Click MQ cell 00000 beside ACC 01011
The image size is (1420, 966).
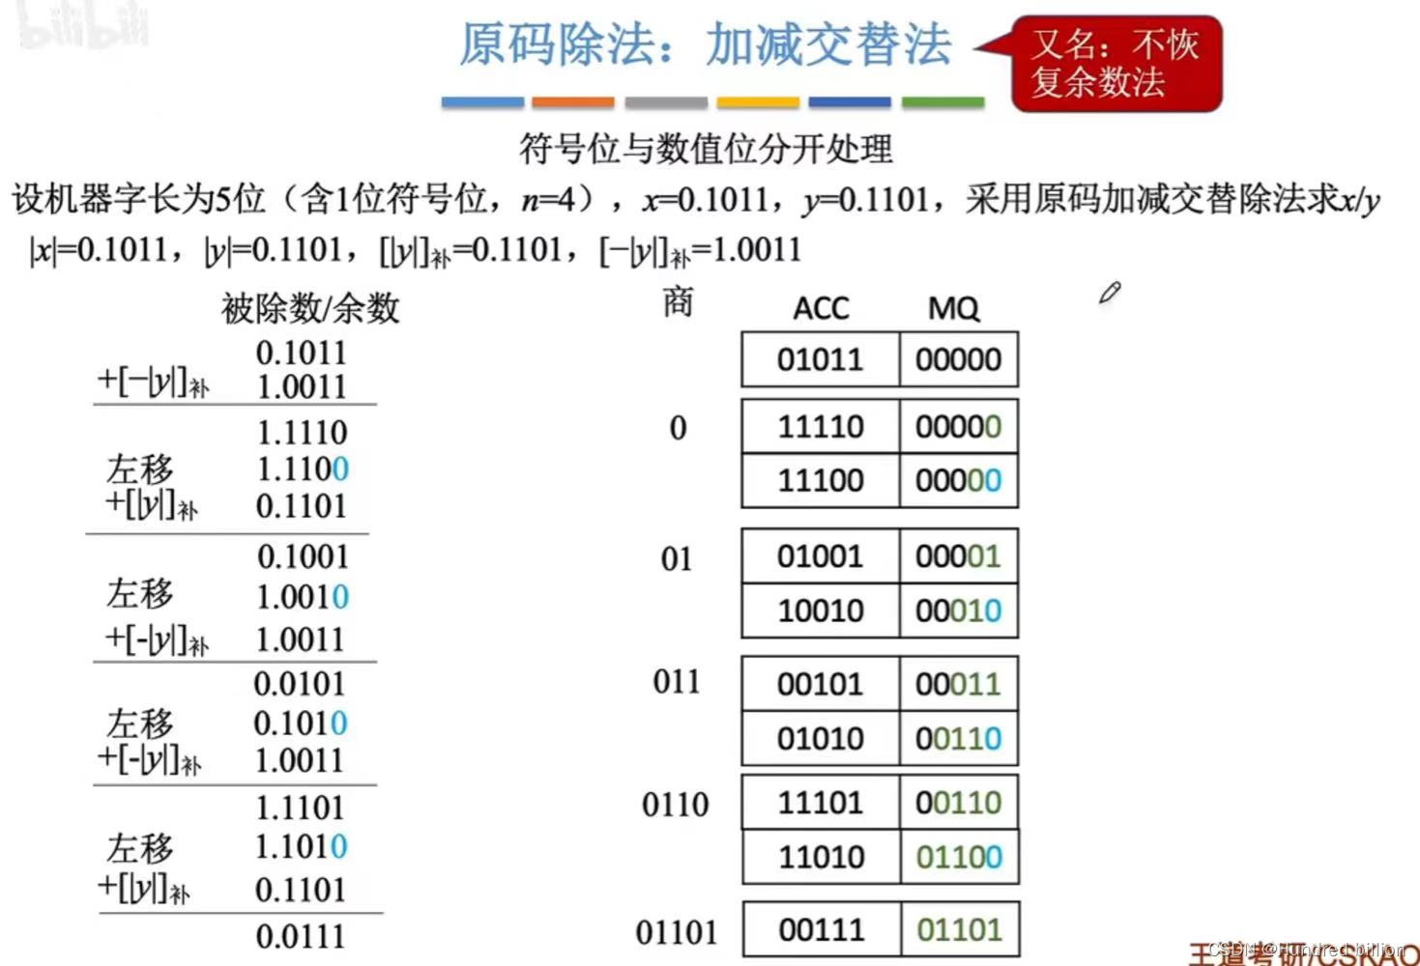click(959, 359)
